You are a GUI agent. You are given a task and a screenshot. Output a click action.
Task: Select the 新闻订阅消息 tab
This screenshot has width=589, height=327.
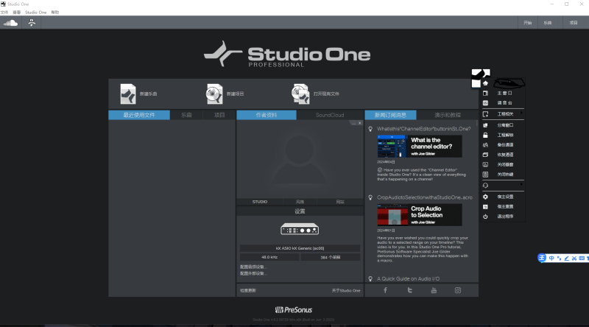[390, 115]
